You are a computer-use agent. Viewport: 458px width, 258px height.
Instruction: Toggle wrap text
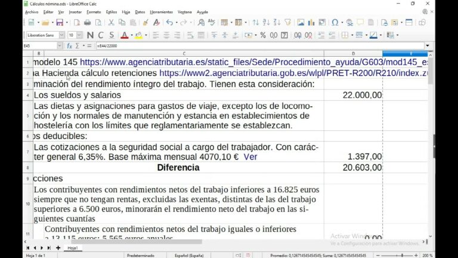190,35
